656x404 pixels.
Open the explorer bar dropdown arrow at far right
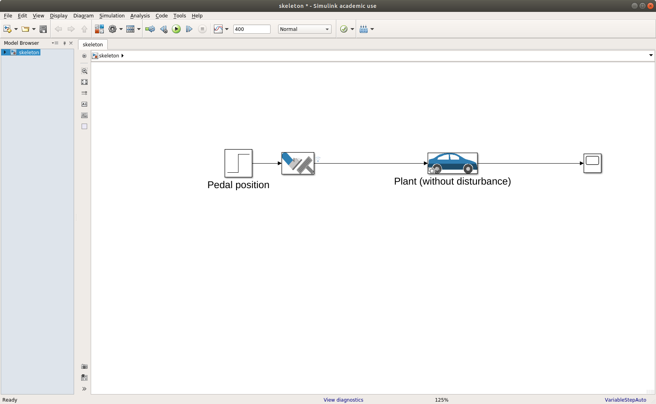tap(651, 55)
